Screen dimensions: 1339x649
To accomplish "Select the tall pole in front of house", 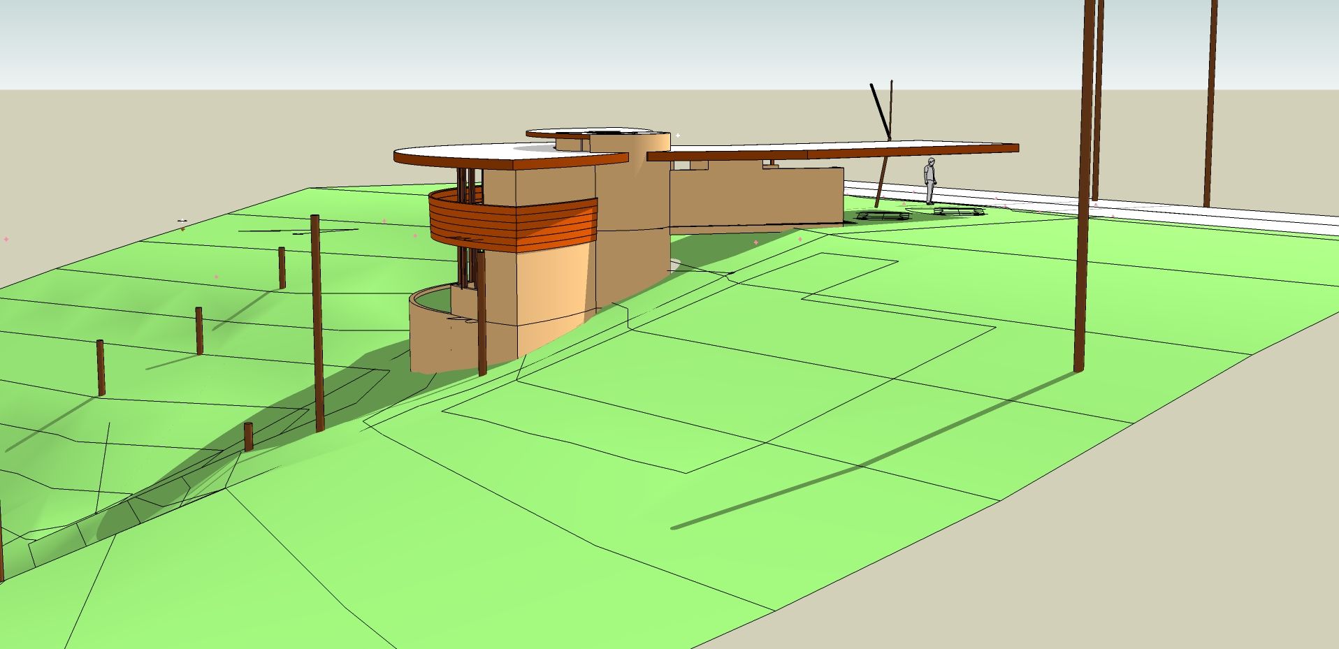I will pyautogui.click(x=318, y=321).
